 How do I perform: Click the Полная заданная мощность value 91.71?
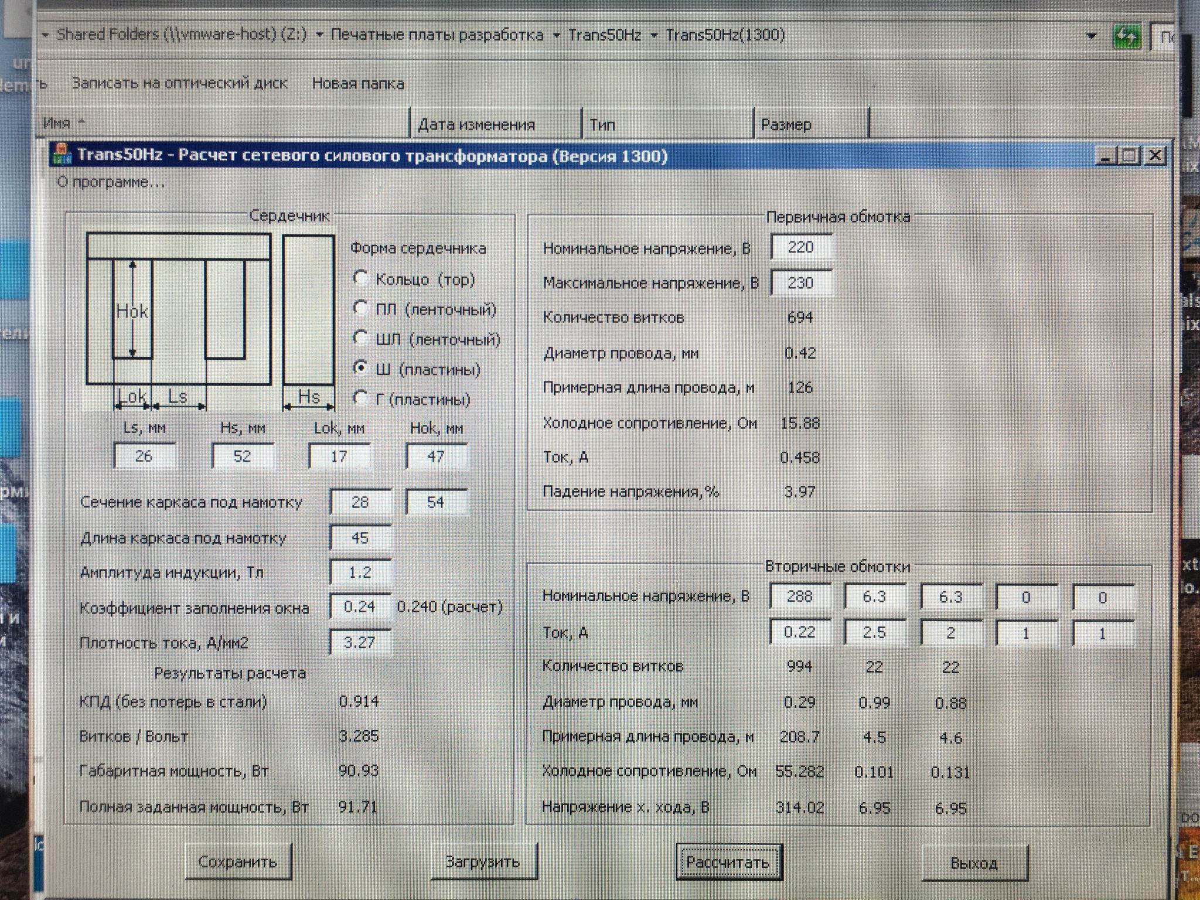[x=358, y=807]
